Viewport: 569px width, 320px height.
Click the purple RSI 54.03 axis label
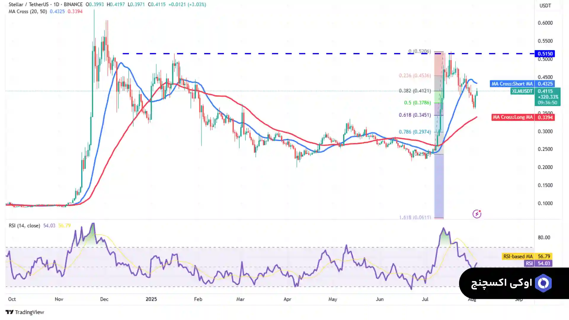(x=544, y=263)
